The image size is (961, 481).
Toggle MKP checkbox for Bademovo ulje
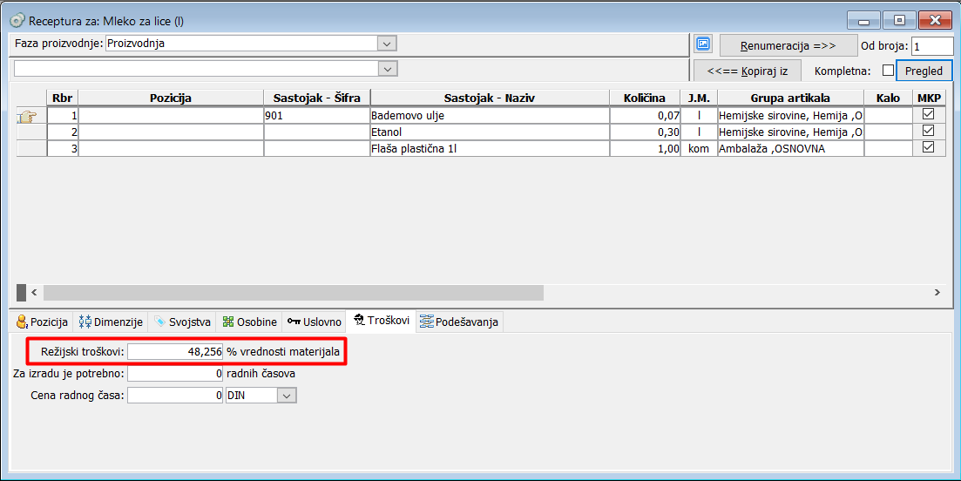click(928, 114)
